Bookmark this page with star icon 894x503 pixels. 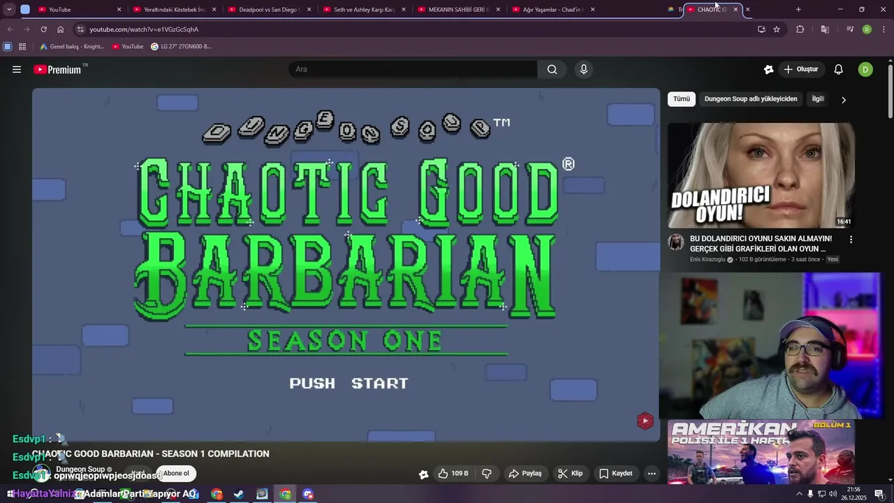(x=777, y=29)
